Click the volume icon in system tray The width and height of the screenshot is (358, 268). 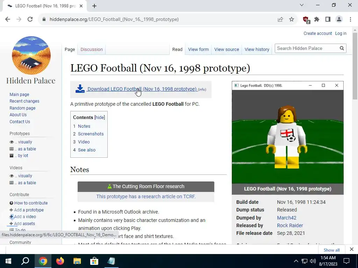[313, 261]
